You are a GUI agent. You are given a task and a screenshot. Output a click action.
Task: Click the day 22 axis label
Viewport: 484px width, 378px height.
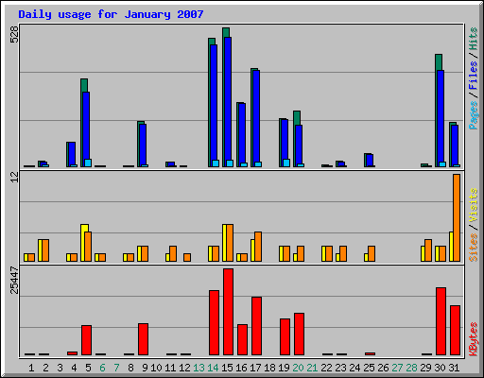tap(326, 368)
